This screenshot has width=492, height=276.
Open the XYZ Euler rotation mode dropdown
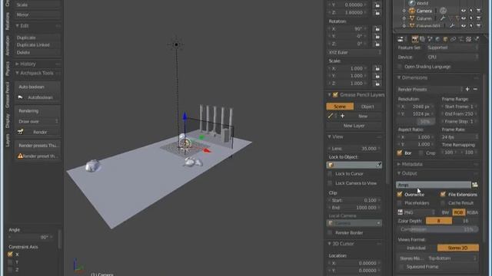(x=354, y=52)
